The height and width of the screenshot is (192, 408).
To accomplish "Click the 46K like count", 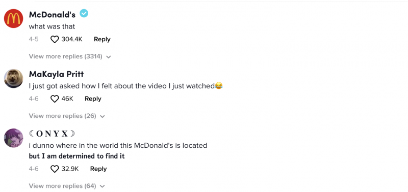I will (x=67, y=99).
